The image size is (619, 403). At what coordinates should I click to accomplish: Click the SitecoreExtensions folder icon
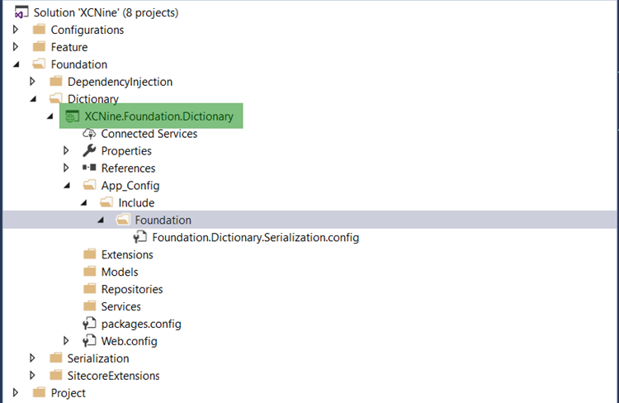tap(55, 375)
